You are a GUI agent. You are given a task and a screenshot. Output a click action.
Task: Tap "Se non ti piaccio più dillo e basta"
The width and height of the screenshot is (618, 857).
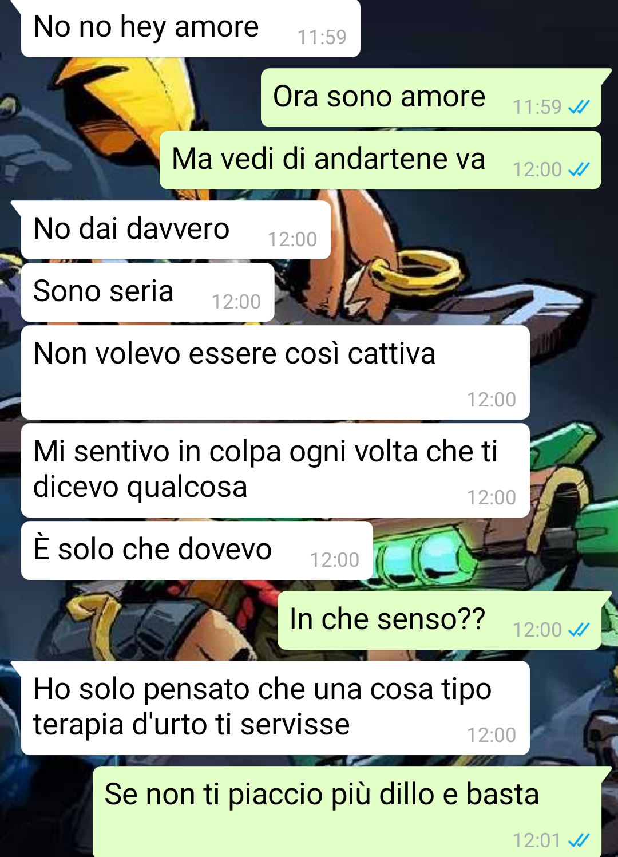click(x=347, y=812)
